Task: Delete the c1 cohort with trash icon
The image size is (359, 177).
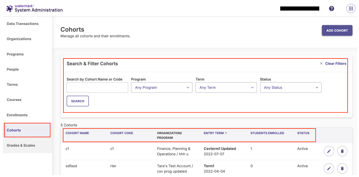Action: (x=342, y=151)
